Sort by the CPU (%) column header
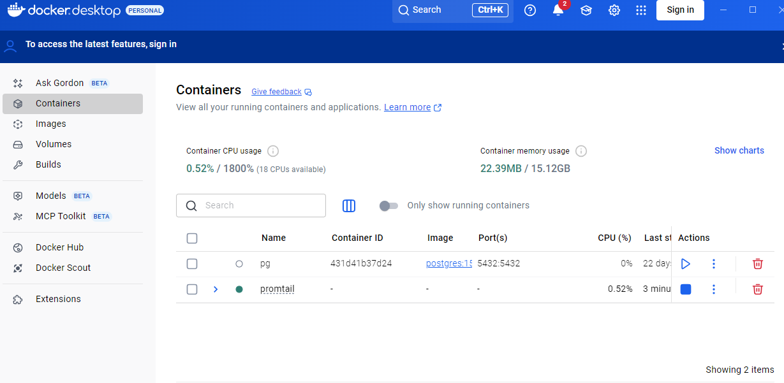The image size is (784, 383). 614,238
